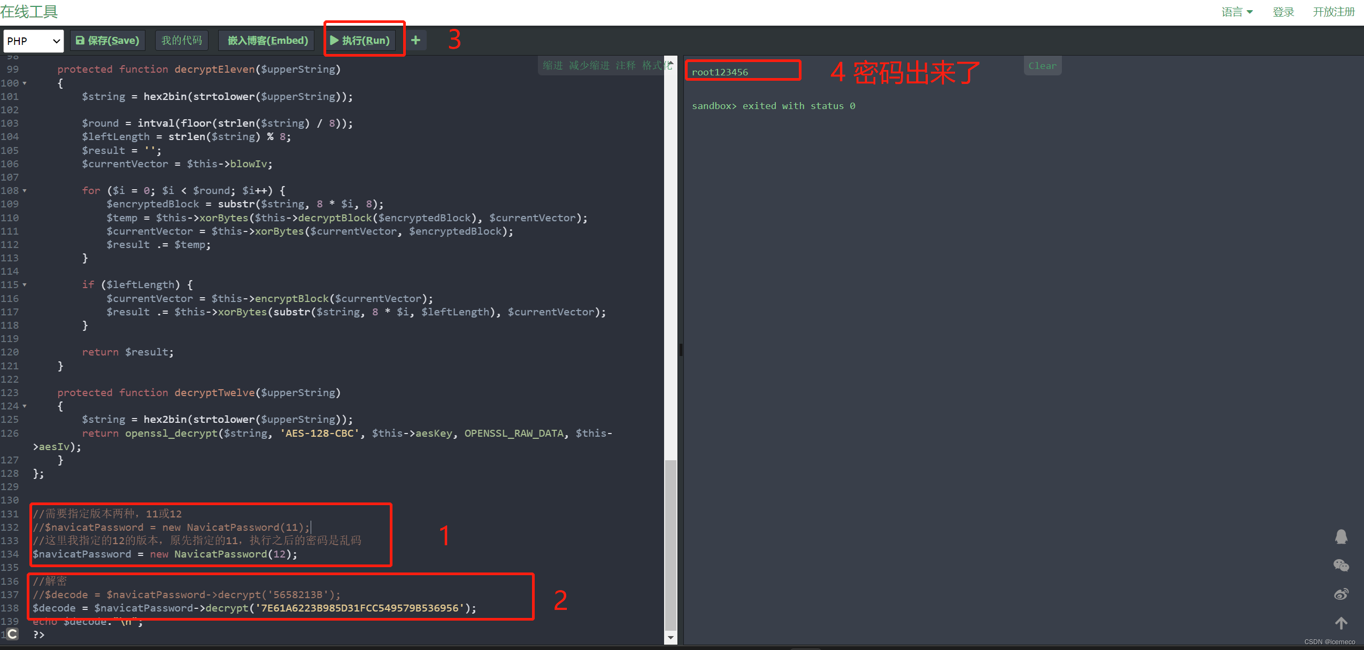
Task: Click '$this->blowIv' on line 106
Action: pos(227,164)
